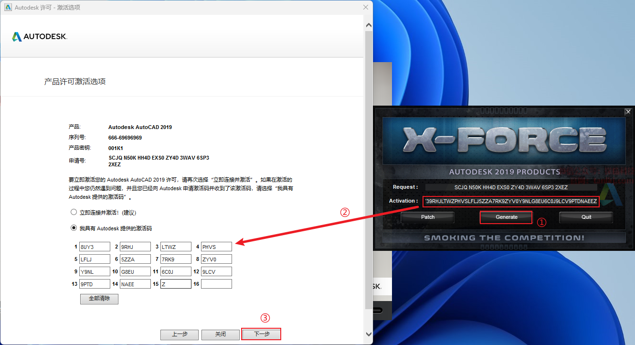The width and height of the screenshot is (635, 345).
Task: Click activation code field 10 containing G8EU
Action: coord(135,272)
